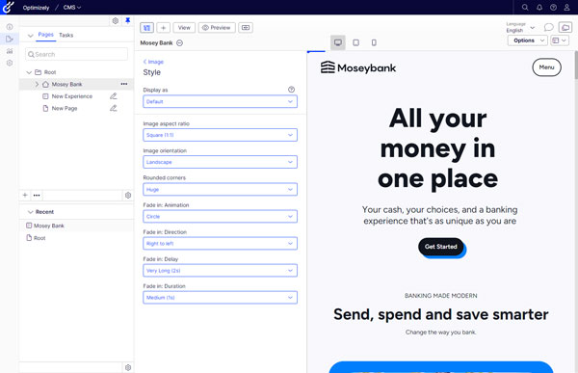Add a new page with the plus icon below the tree

(x=25, y=195)
